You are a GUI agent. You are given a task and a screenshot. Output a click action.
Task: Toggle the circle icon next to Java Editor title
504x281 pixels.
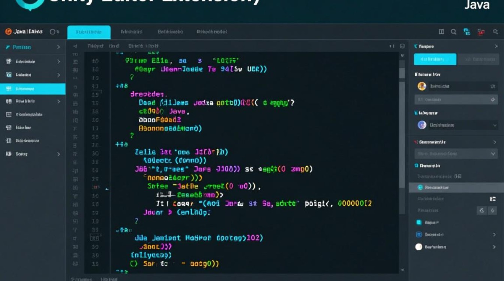click(52, 32)
